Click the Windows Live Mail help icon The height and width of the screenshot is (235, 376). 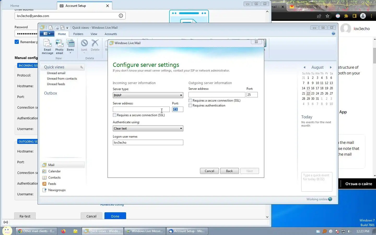333,33
